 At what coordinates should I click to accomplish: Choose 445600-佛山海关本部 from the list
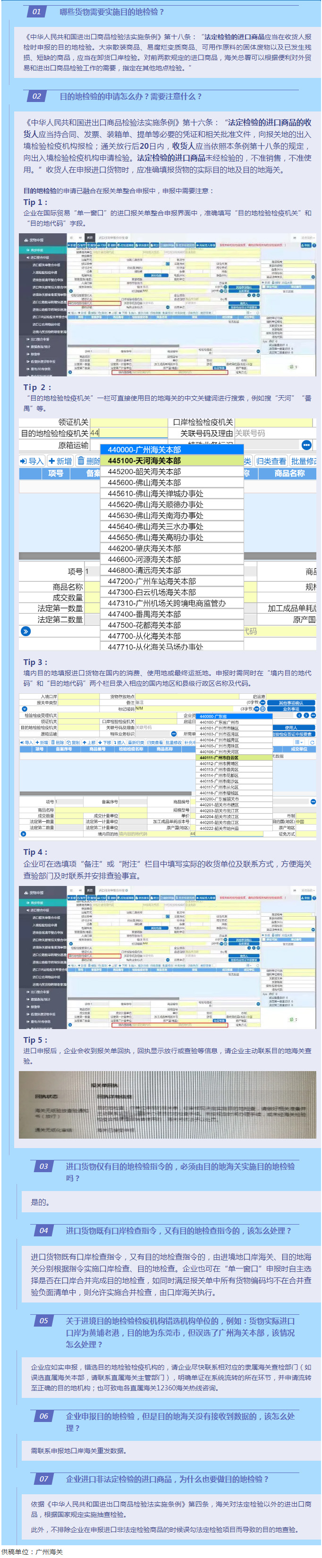(171, 482)
